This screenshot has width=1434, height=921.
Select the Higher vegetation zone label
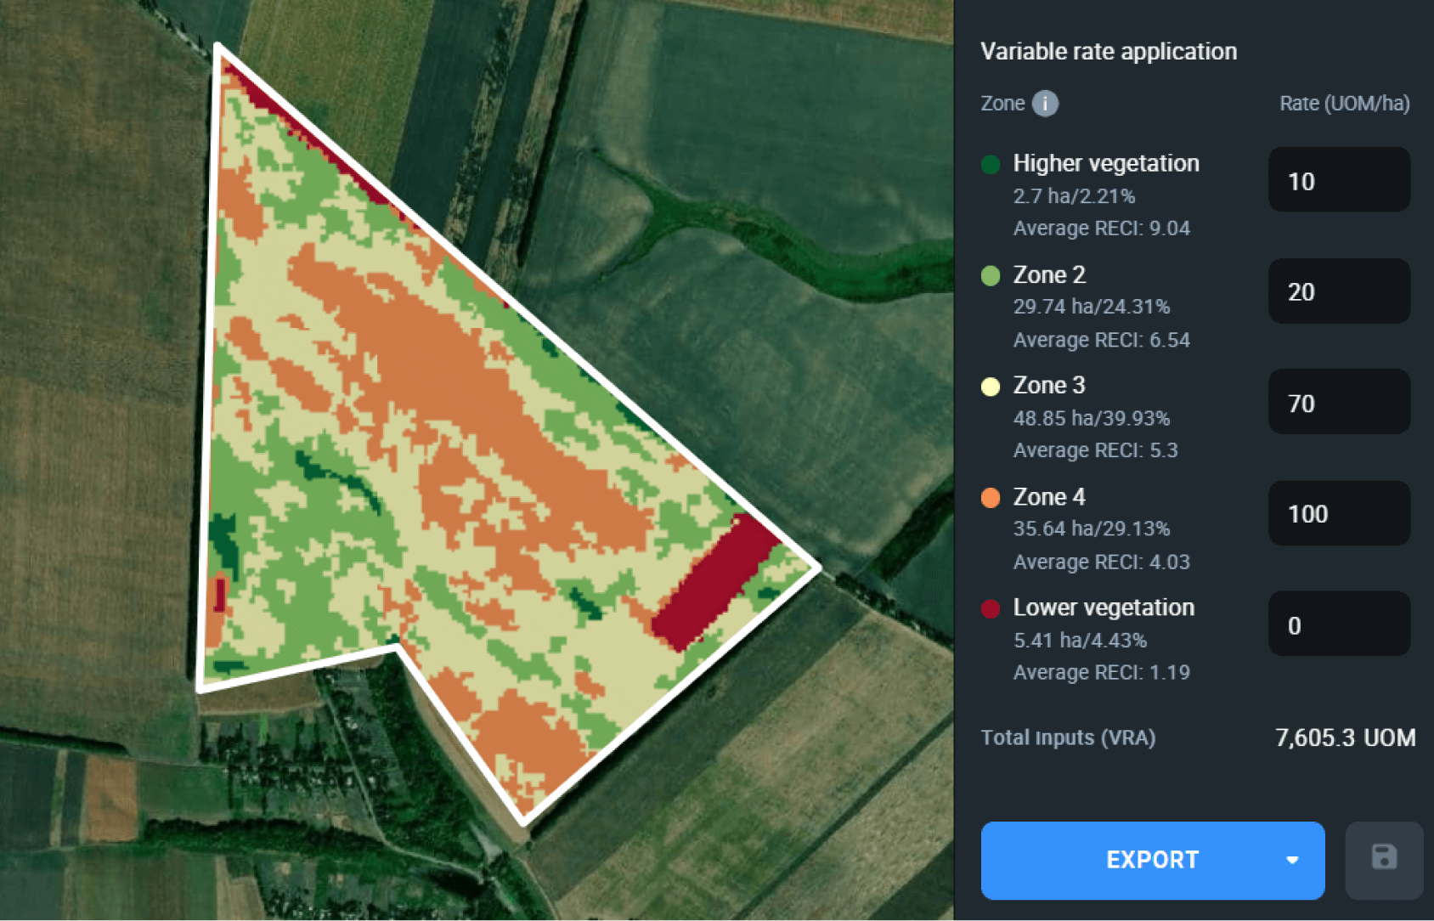tap(1106, 163)
